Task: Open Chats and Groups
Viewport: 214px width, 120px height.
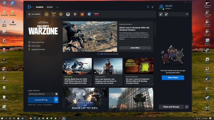Action: pyautogui.click(x=171, y=107)
